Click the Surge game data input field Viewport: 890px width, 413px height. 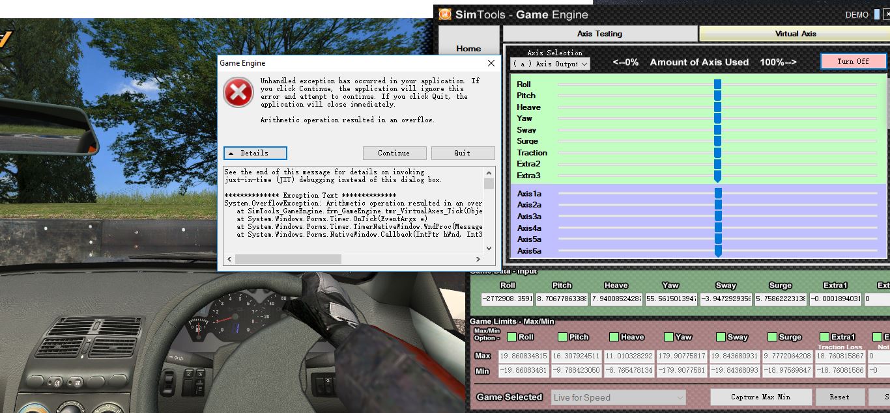pyautogui.click(x=781, y=299)
